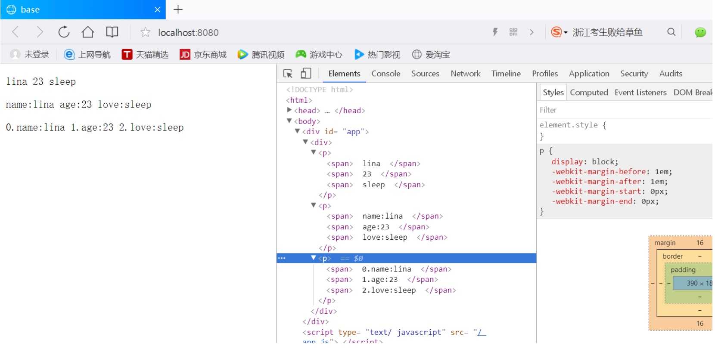This screenshot has width=715, height=352.
Task: Reload the page with refresh icon
Action: (64, 32)
